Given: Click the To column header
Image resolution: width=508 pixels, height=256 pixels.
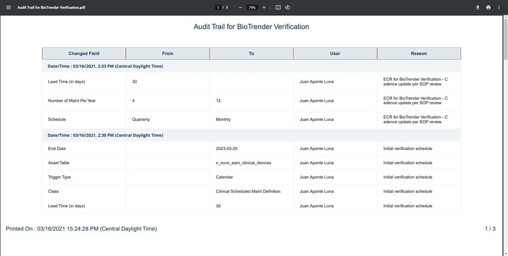Looking at the screenshot, I should click(x=251, y=54).
